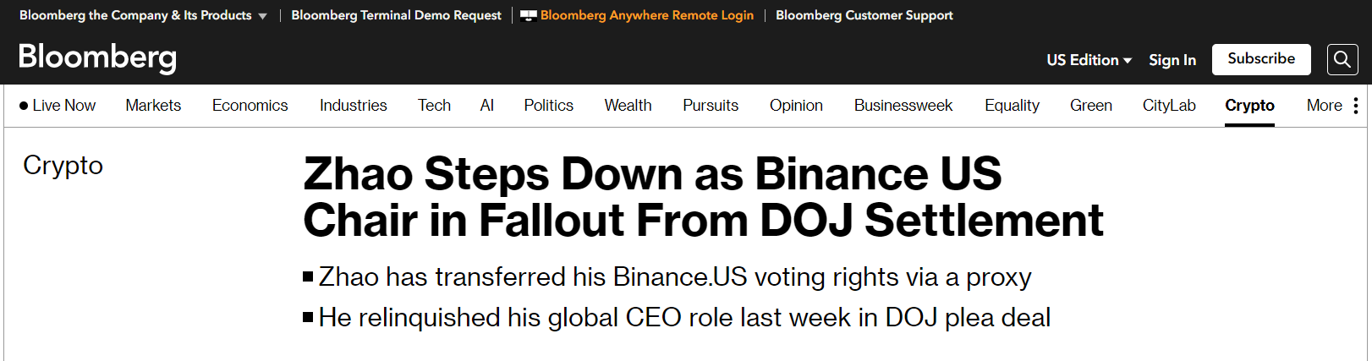Image resolution: width=1372 pixels, height=361 pixels.
Task: Open the More vertical dots menu
Action: 1355,106
